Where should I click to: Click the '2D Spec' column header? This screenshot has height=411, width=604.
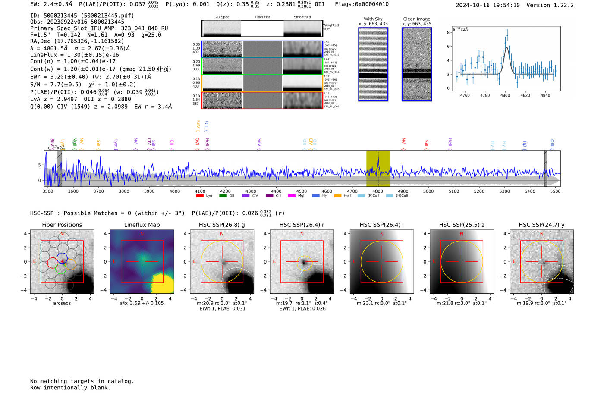[x=222, y=17]
